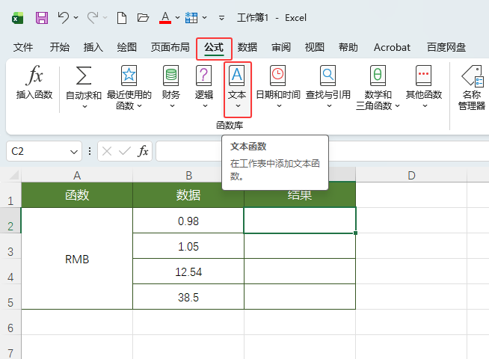The image size is (489, 359).
Task: Create a new blank workbook icon
Action: coord(122,18)
